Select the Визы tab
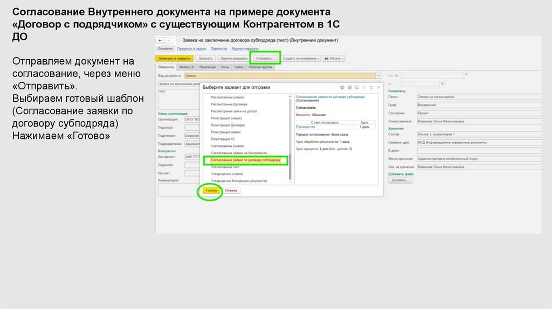Screen dimensions: 552x309 click(x=225, y=67)
